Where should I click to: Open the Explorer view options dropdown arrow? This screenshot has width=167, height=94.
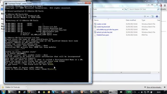(148, 16)
